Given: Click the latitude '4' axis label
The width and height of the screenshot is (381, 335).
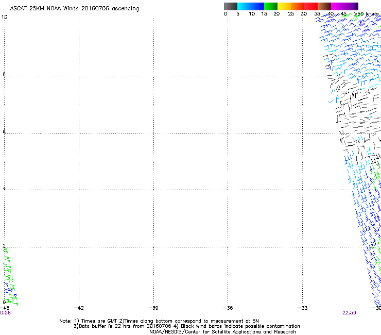Looking at the screenshot, I should point(4,189).
